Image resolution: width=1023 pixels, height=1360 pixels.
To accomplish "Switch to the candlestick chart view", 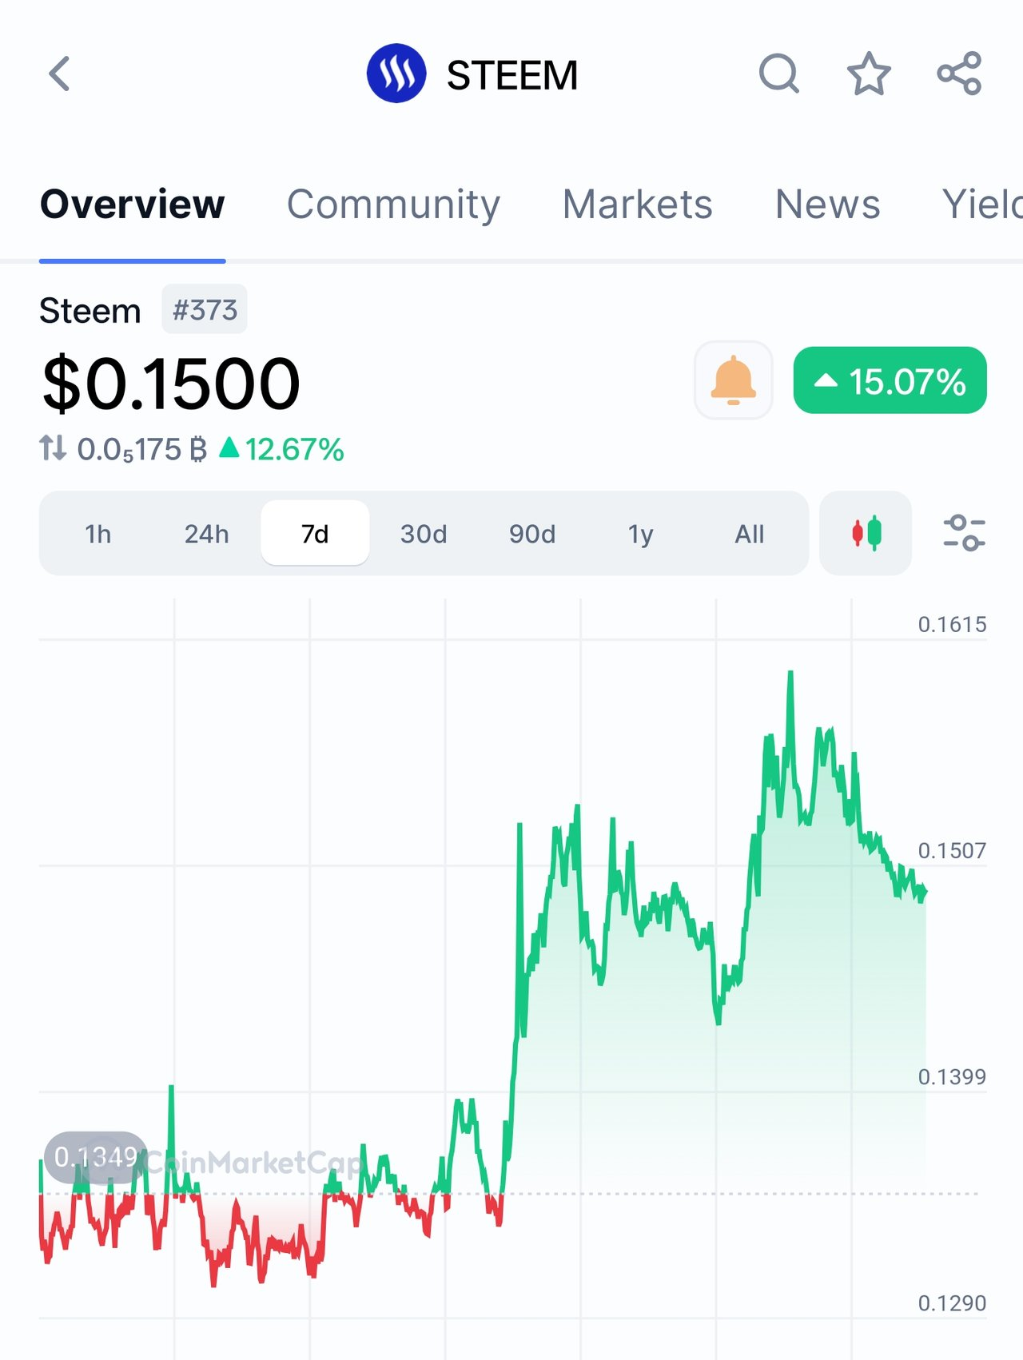I will click(x=866, y=533).
